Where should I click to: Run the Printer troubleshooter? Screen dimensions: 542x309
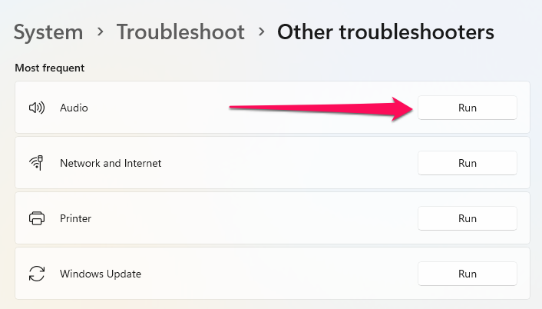(468, 218)
